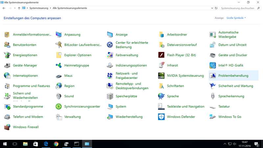Launch Google Chrome from the taskbar
263x148 pixels.
click(56, 144)
